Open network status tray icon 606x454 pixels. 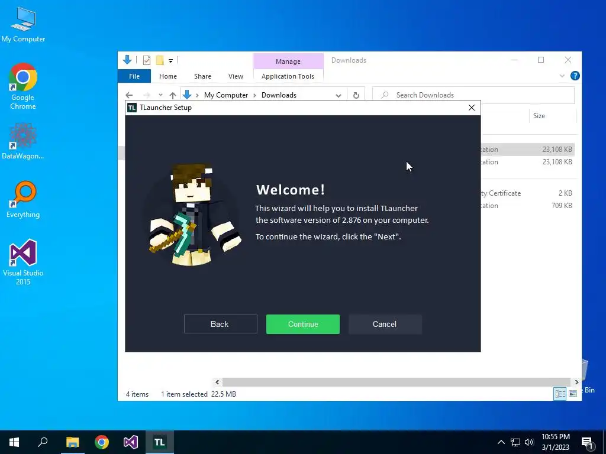[x=515, y=442]
